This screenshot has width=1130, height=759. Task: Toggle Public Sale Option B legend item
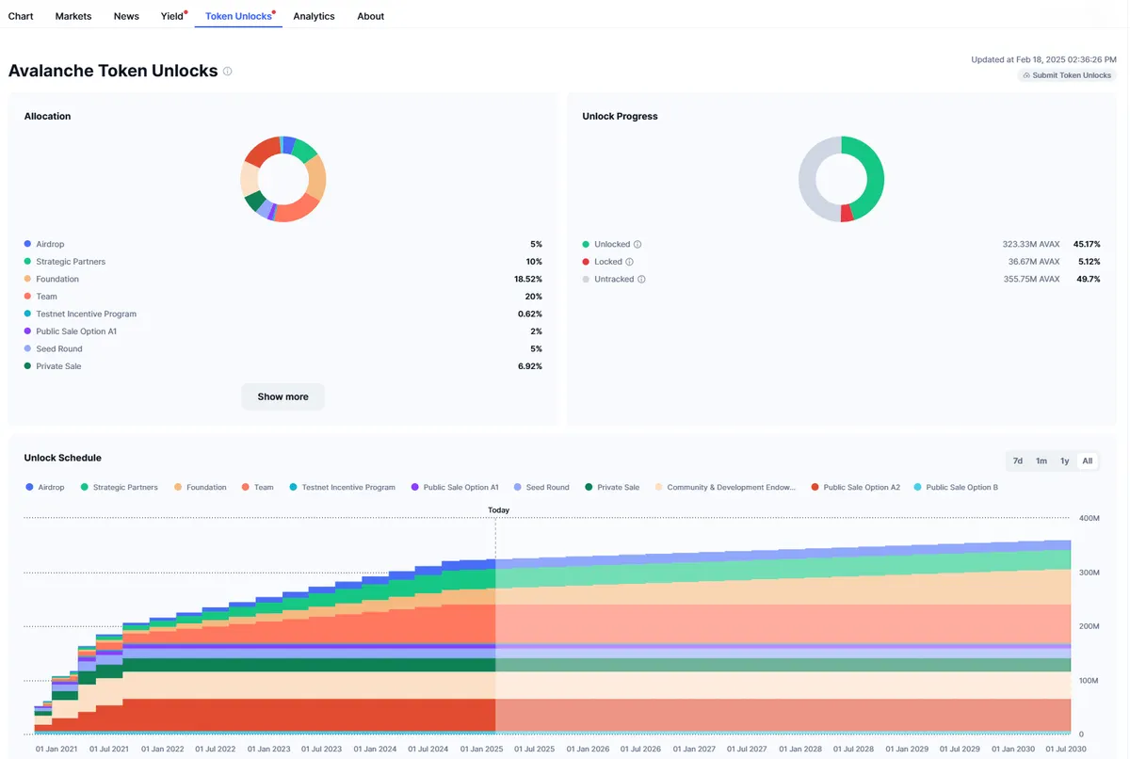coord(956,488)
